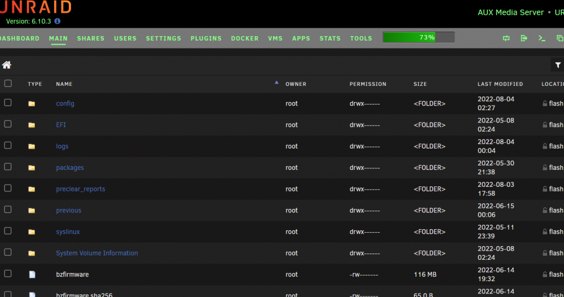Open the Docker tab
564x297 pixels.
point(245,38)
